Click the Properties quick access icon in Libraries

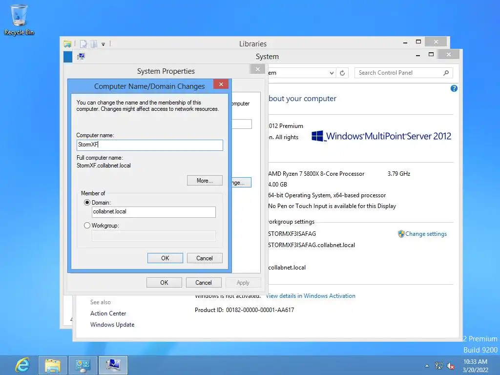(x=83, y=43)
